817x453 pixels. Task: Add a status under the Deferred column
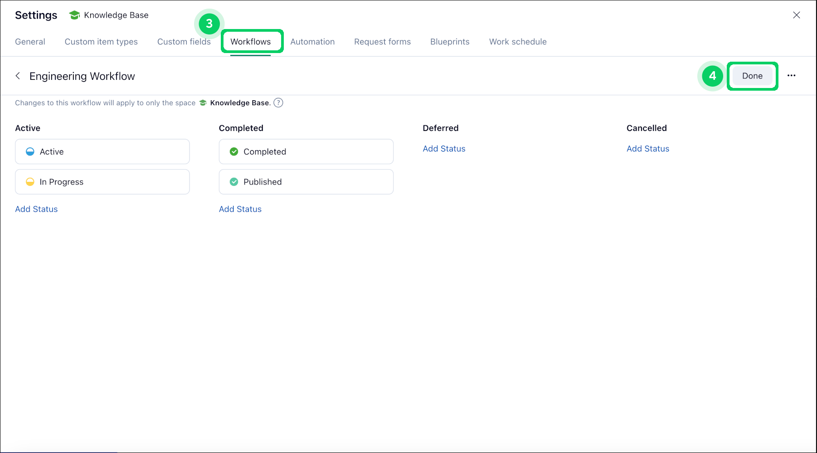coord(444,148)
